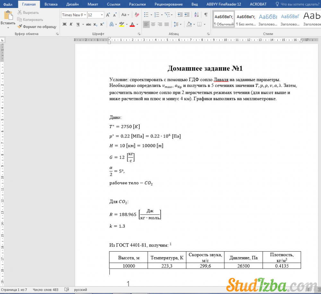Click the sort А-Я icon
The height and width of the screenshot is (294, 321).
coord(197,15)
